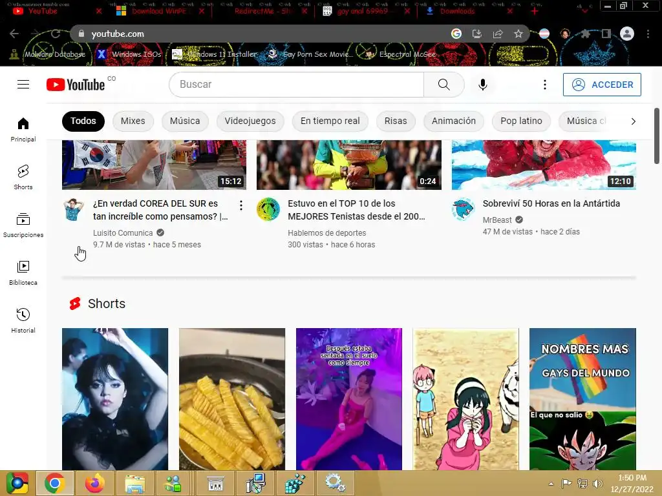Open the YouTube hamburger guide menu
662x496 pixels.
coord(23,85)
